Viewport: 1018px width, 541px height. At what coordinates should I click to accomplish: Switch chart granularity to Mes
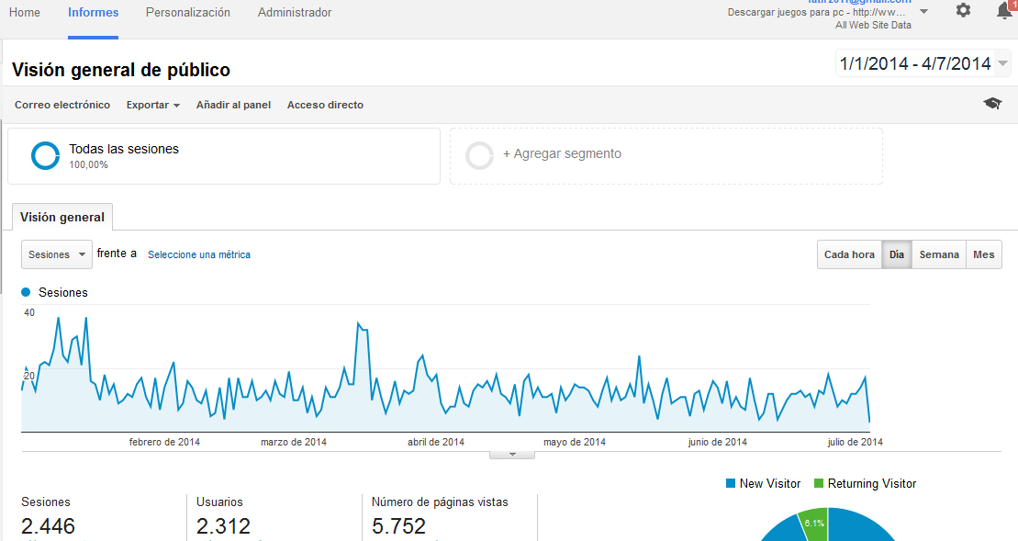tap(984, 254)
